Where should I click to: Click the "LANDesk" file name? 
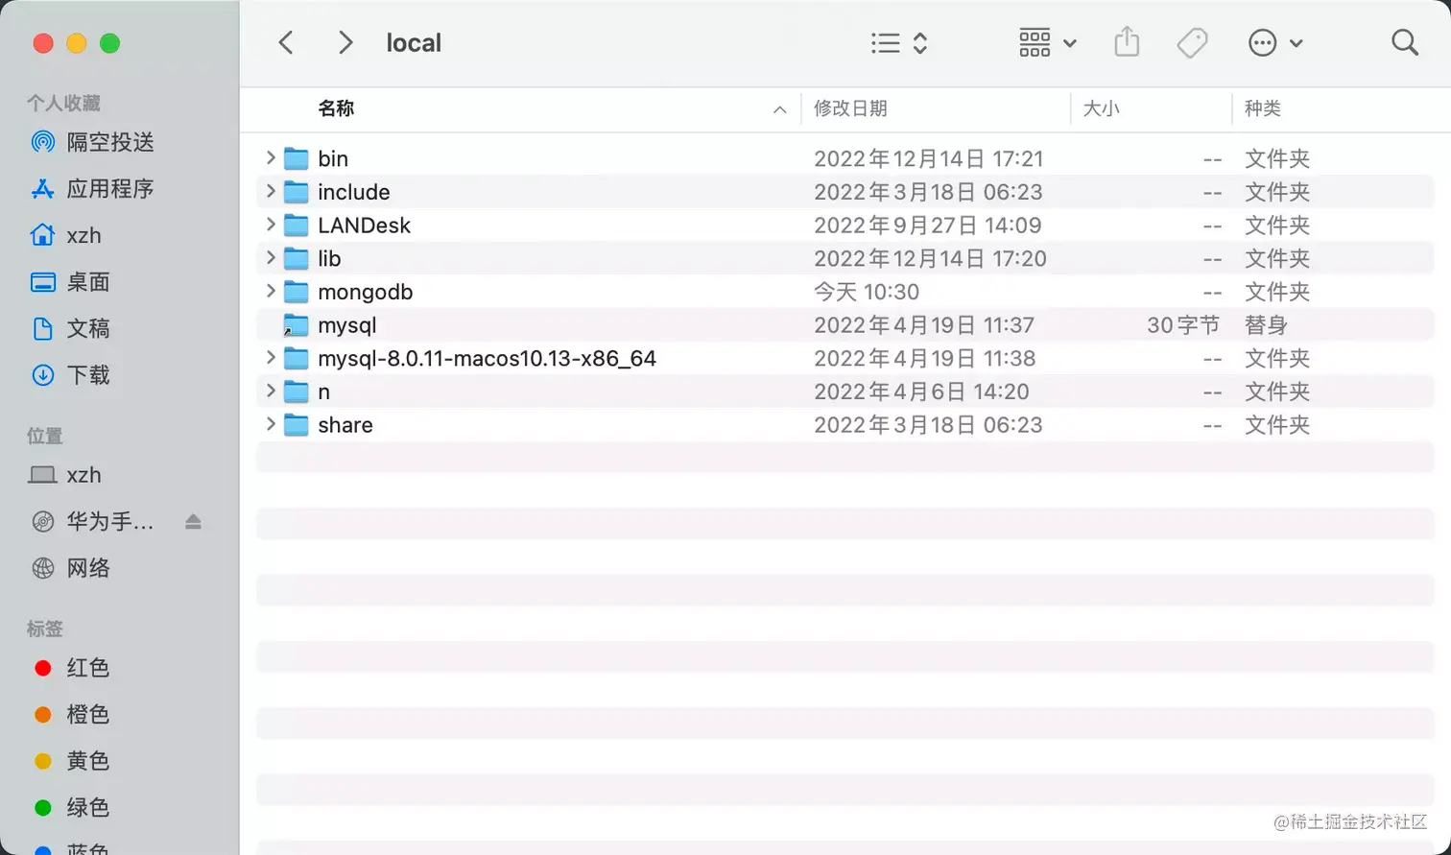365,226
